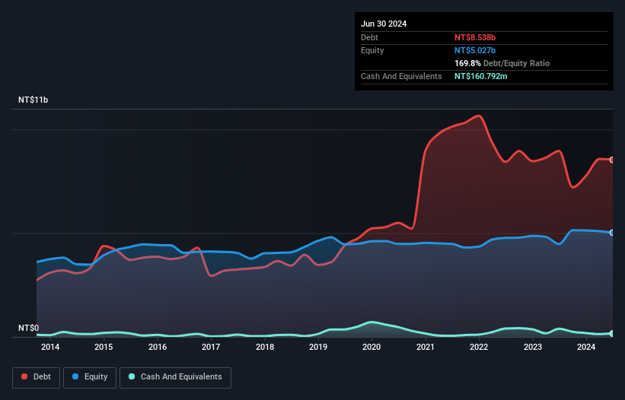Click the NT$5.027b equity value
This screenshot has height=400, width=625.
coord(475,50)
